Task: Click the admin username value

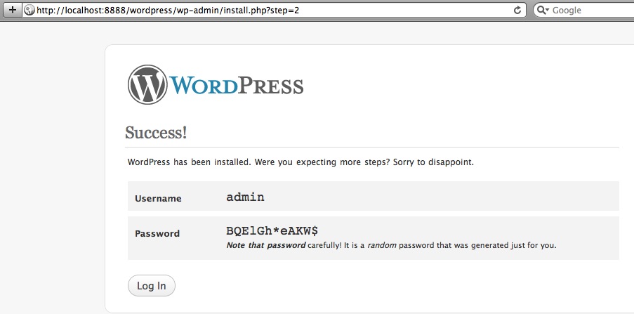Action: tap(246, 197)
